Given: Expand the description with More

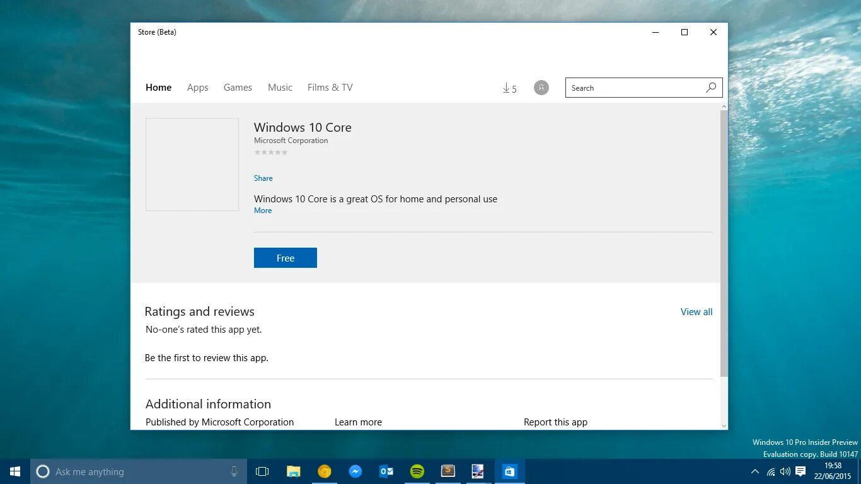Looking at the screenshot, I should pyautogui.click(x=263, y=210).
